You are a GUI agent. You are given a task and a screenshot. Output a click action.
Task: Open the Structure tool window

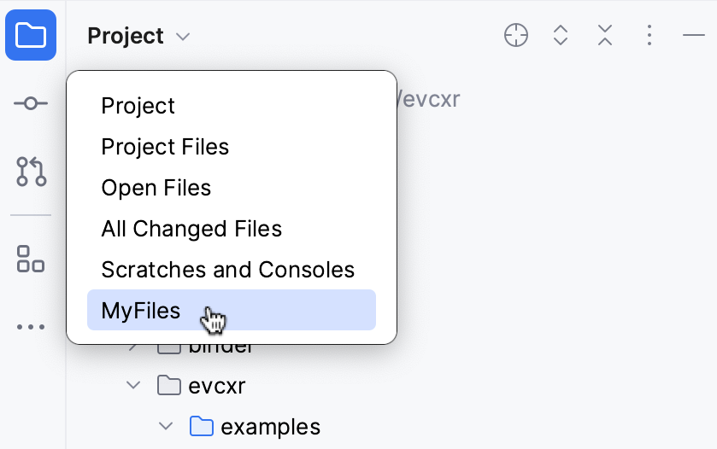click(31, 258)
